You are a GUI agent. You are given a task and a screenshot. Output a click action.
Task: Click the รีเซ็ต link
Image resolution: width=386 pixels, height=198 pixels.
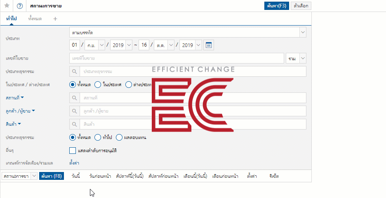click(274, 176)
